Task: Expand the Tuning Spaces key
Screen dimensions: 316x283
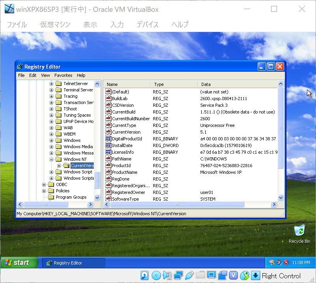Action: (x=51, y=115)
